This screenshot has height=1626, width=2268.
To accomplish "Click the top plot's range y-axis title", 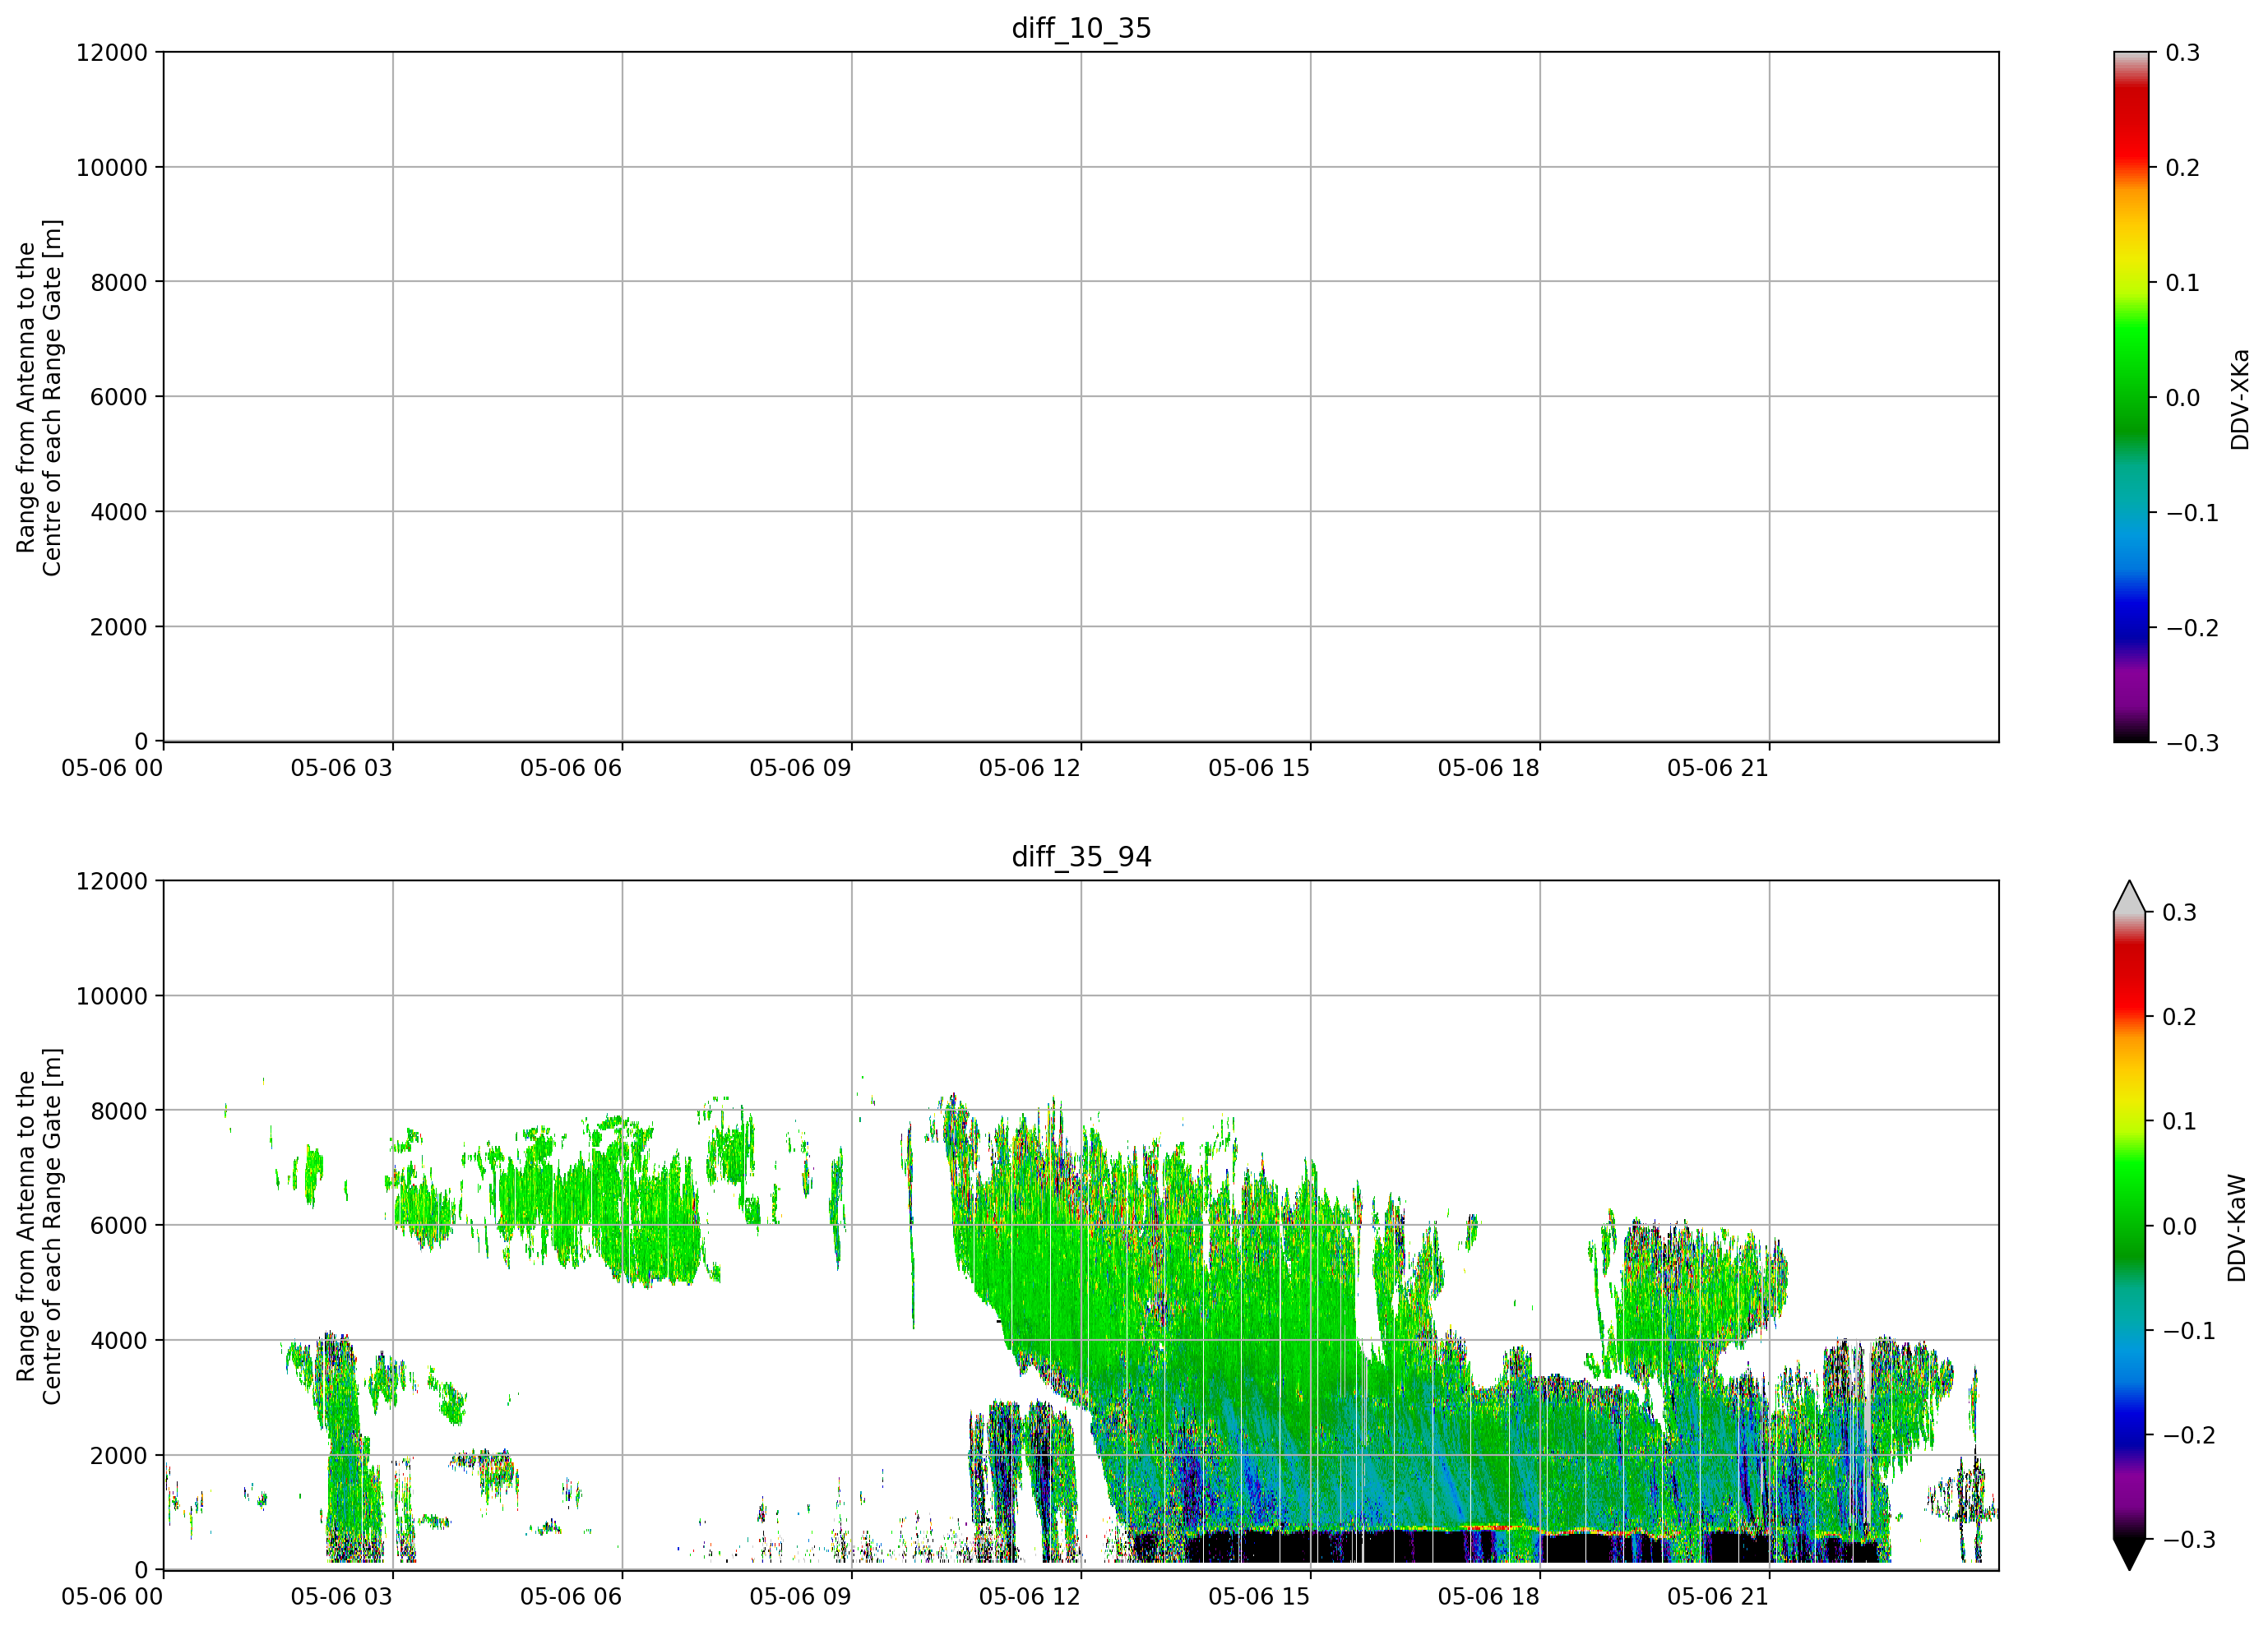I will tap(39, 398).
